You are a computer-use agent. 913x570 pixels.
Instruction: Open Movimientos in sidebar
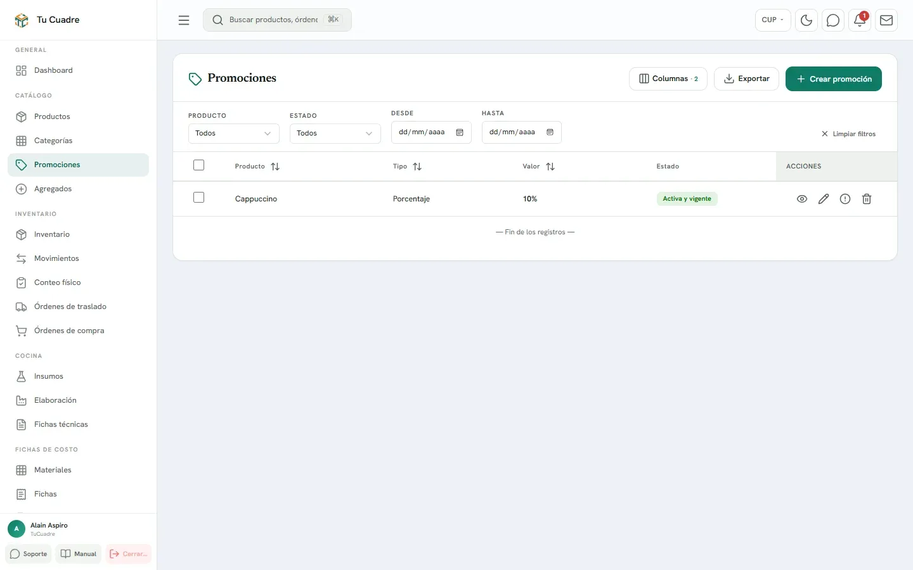pos(78,258)
